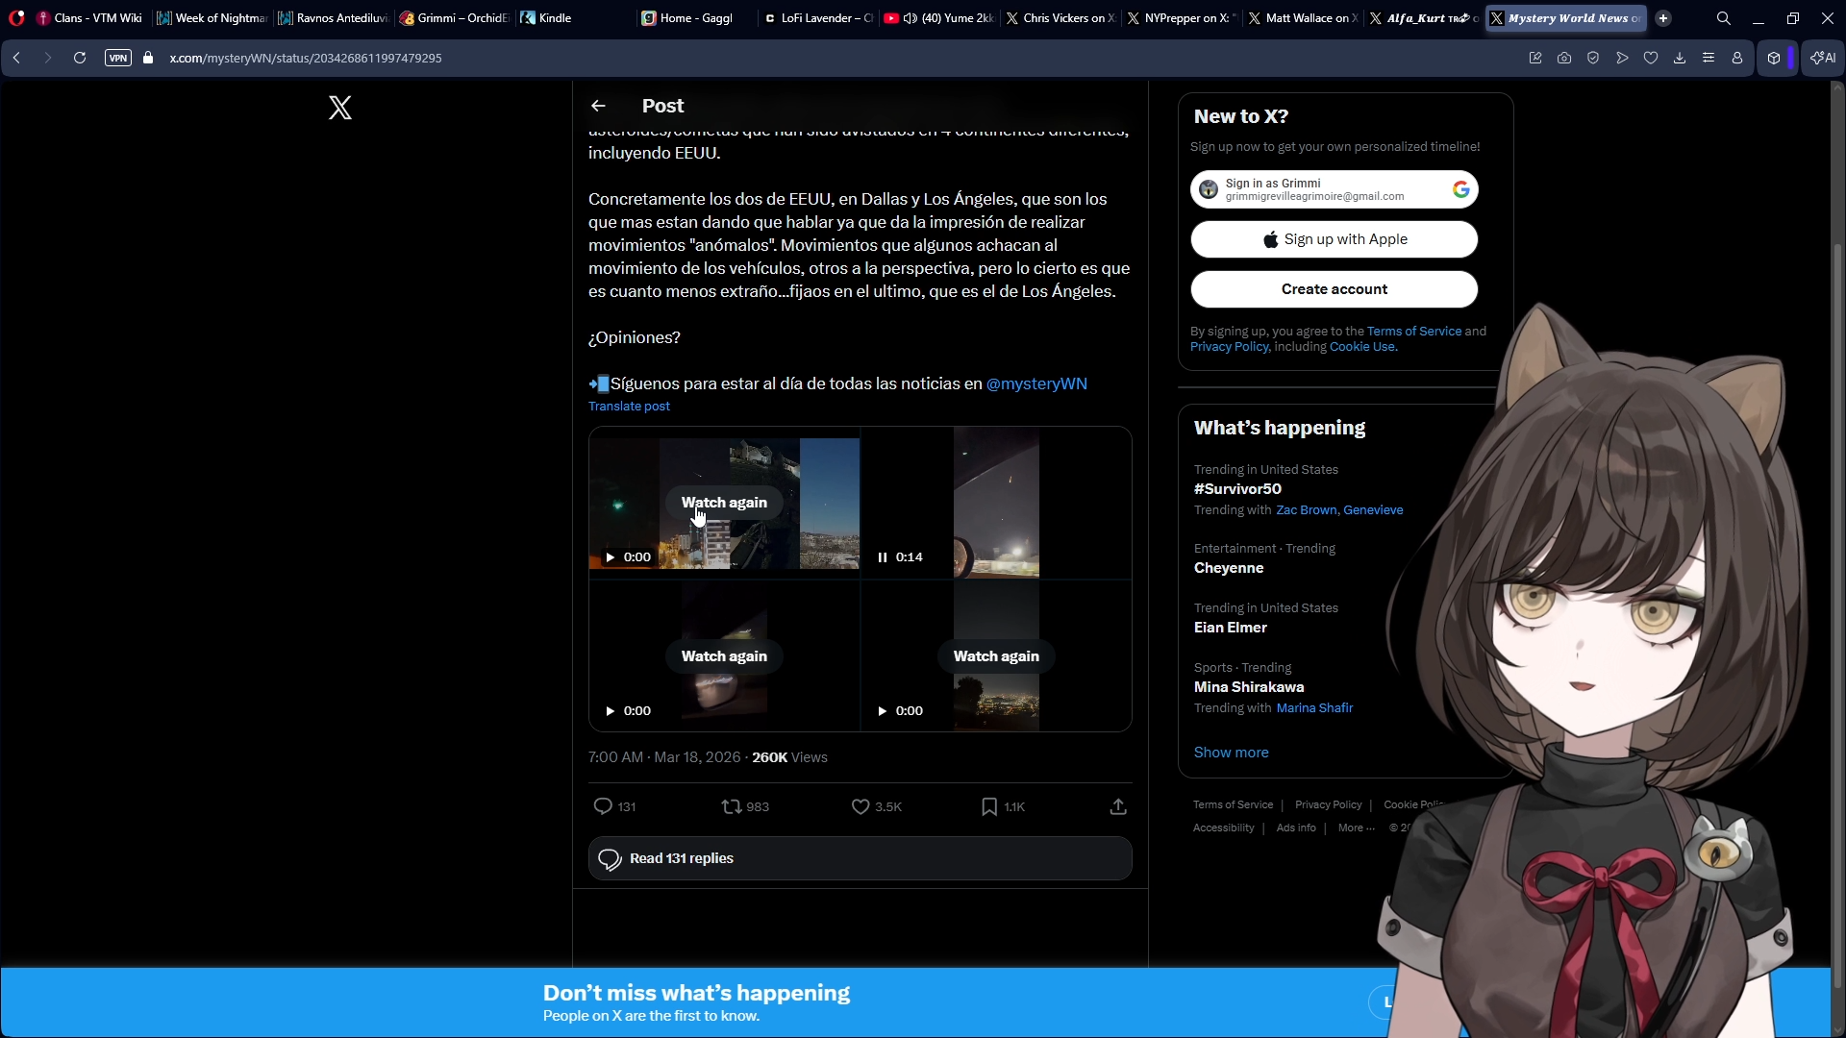Pause the video at 0:14
Image resolution: width=1846 pixels, height=1038 pixels.
[x=882, y=557]
